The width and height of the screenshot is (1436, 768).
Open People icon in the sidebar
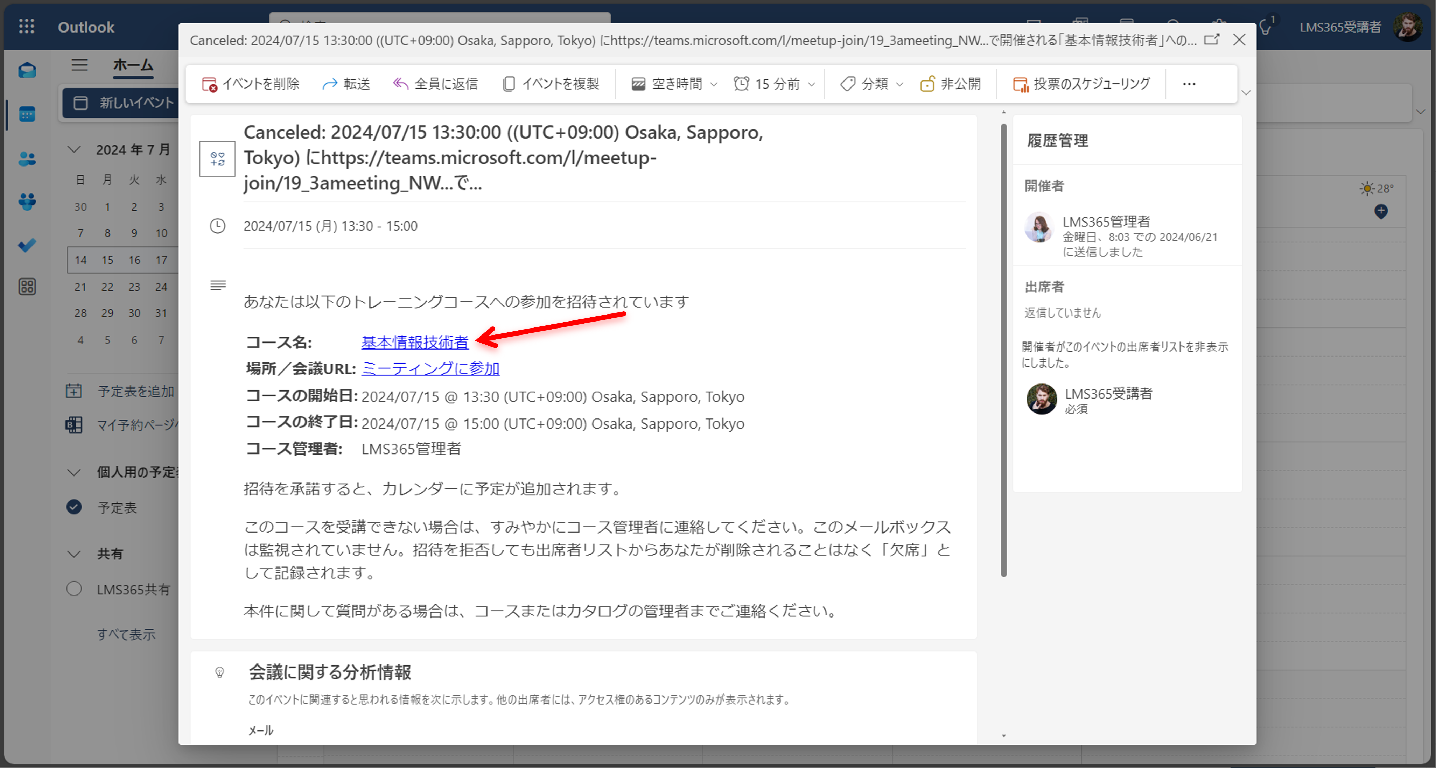(x=27, y=159)
